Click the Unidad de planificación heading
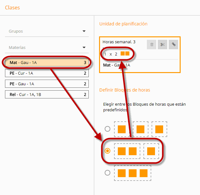 tap(123, 24)
